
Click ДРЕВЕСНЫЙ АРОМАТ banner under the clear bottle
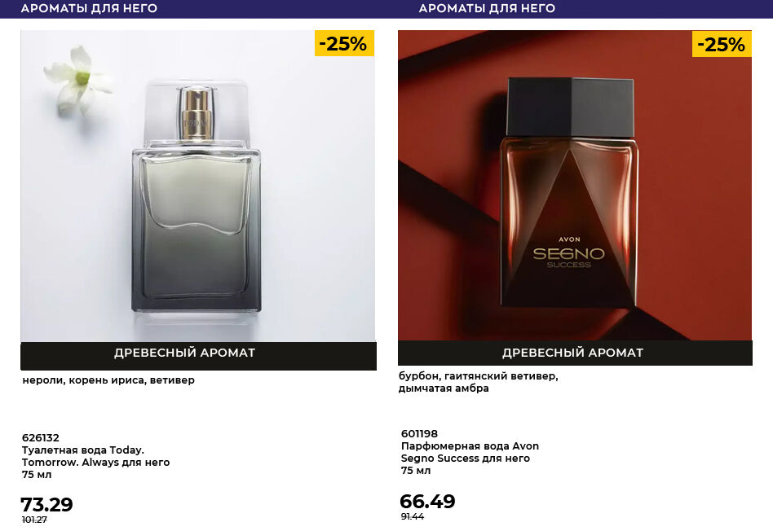[x=184, y=353]
